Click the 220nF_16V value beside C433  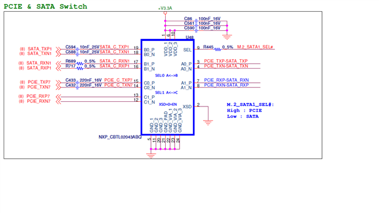coord(91,80)
